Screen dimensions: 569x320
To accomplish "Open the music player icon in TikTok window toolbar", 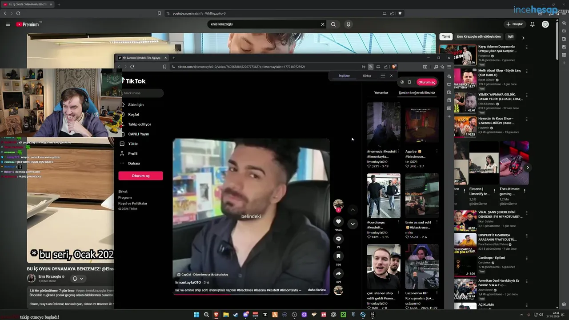I will 436,67.
